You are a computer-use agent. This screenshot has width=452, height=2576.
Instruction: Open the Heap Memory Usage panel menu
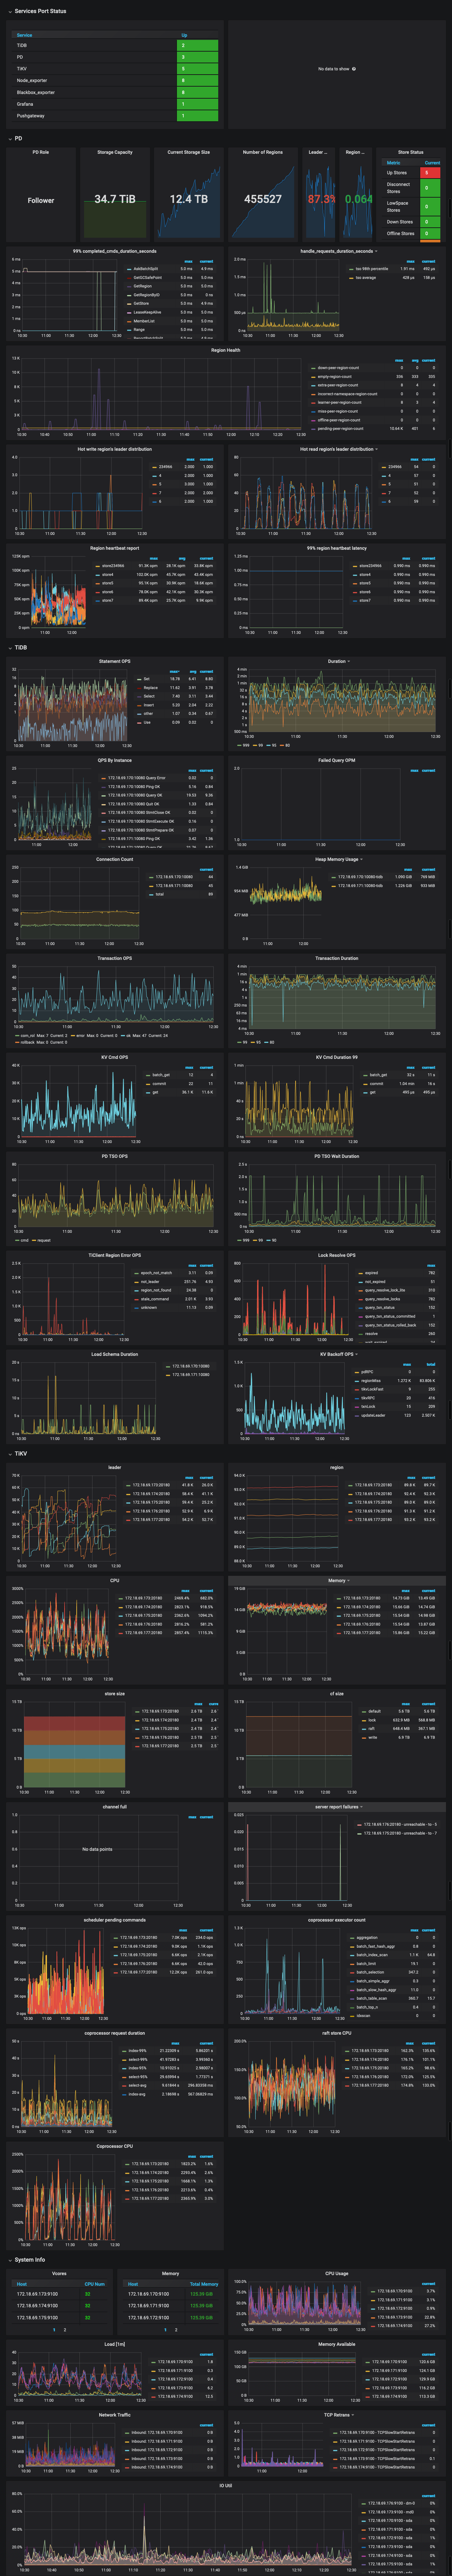(338, 859)
